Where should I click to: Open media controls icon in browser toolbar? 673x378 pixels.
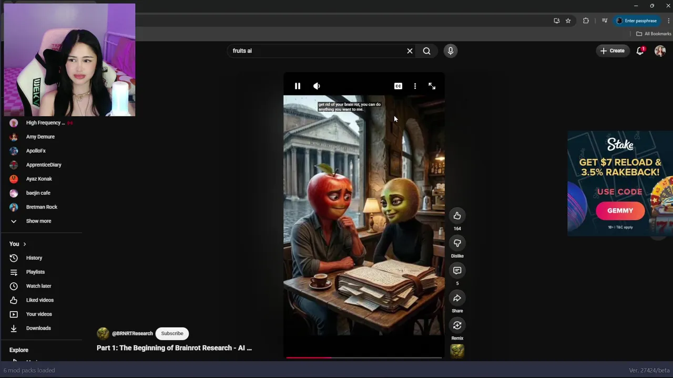(605, 21)
